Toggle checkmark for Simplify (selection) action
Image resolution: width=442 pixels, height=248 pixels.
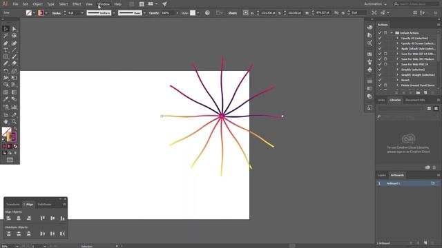(x=380, y=70)
